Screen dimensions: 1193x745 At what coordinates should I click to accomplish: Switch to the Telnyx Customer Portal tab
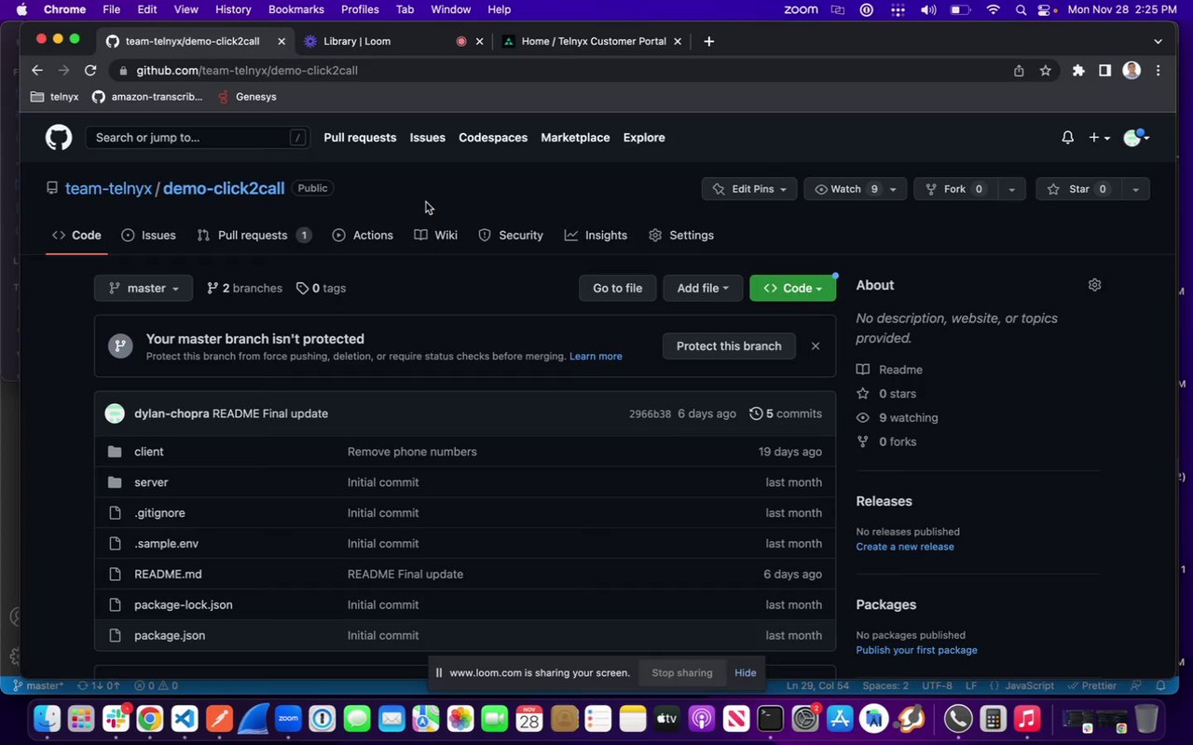coord(593,41)
